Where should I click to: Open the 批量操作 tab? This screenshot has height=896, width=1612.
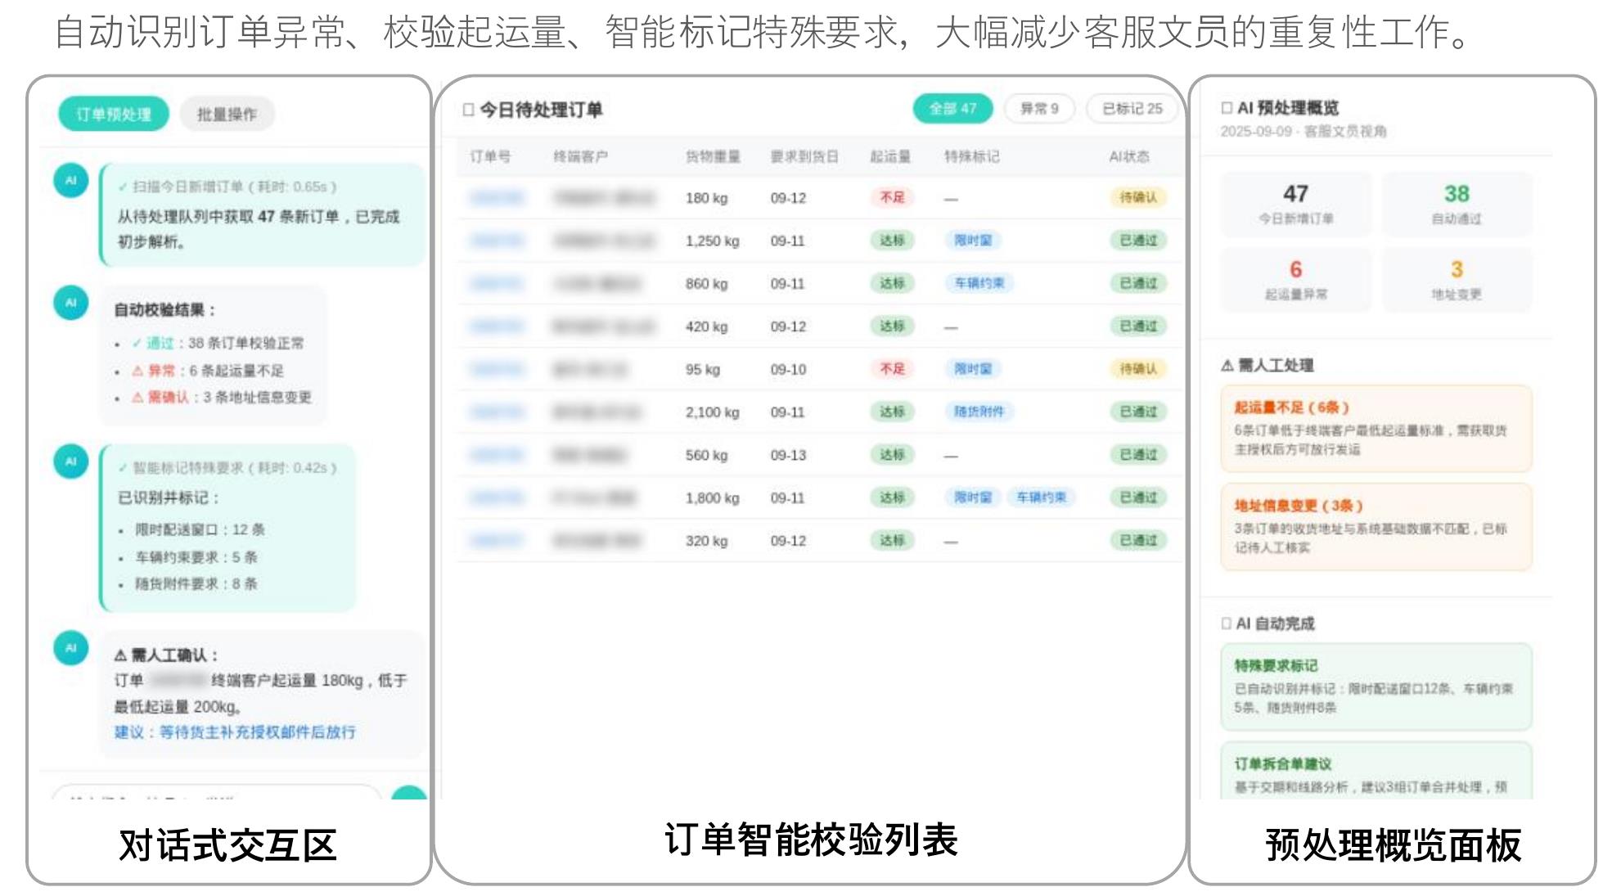click(x=227, y=114)
